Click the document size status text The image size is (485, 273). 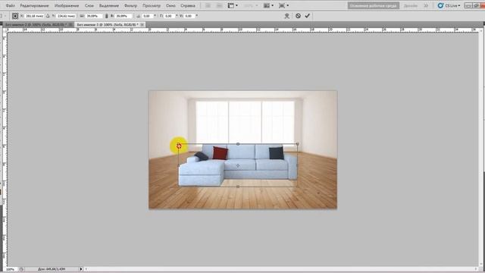52,269
